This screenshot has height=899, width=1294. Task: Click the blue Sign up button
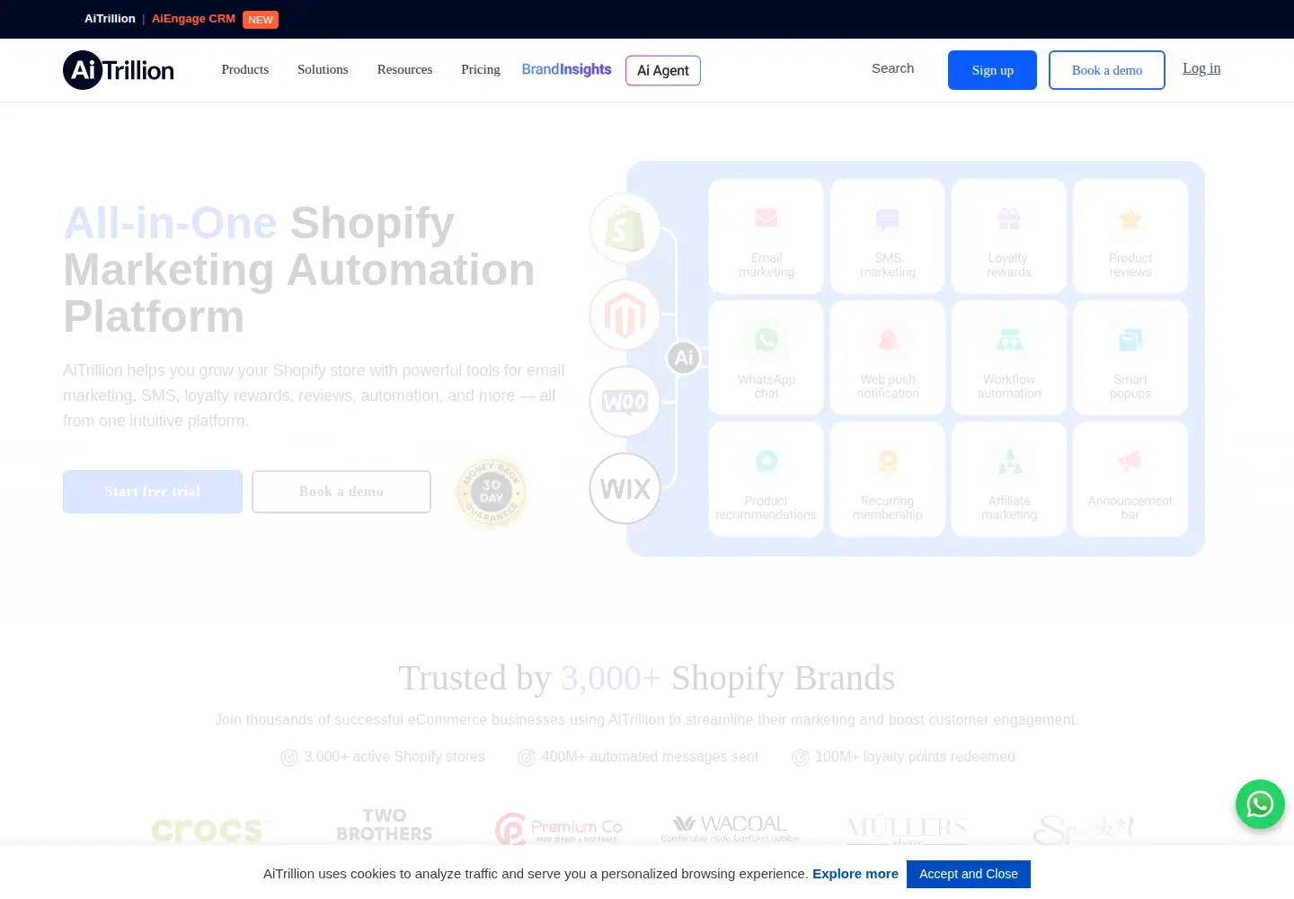[992, 70]
